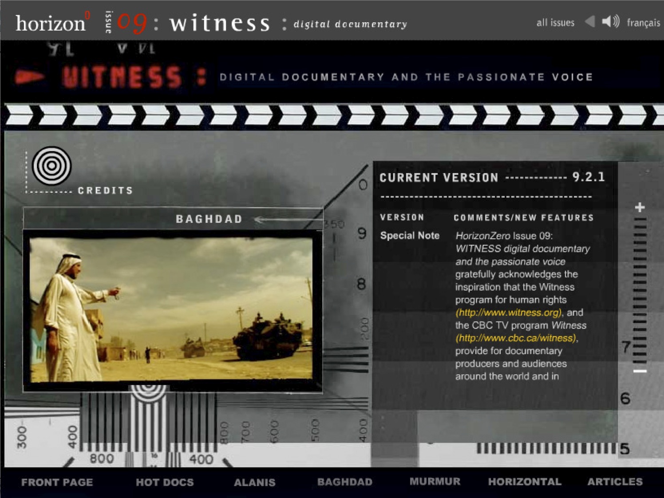The image size is (664, 498).
Task: Click the CURRENT VERSION heading
Action: tap(439, 178)
